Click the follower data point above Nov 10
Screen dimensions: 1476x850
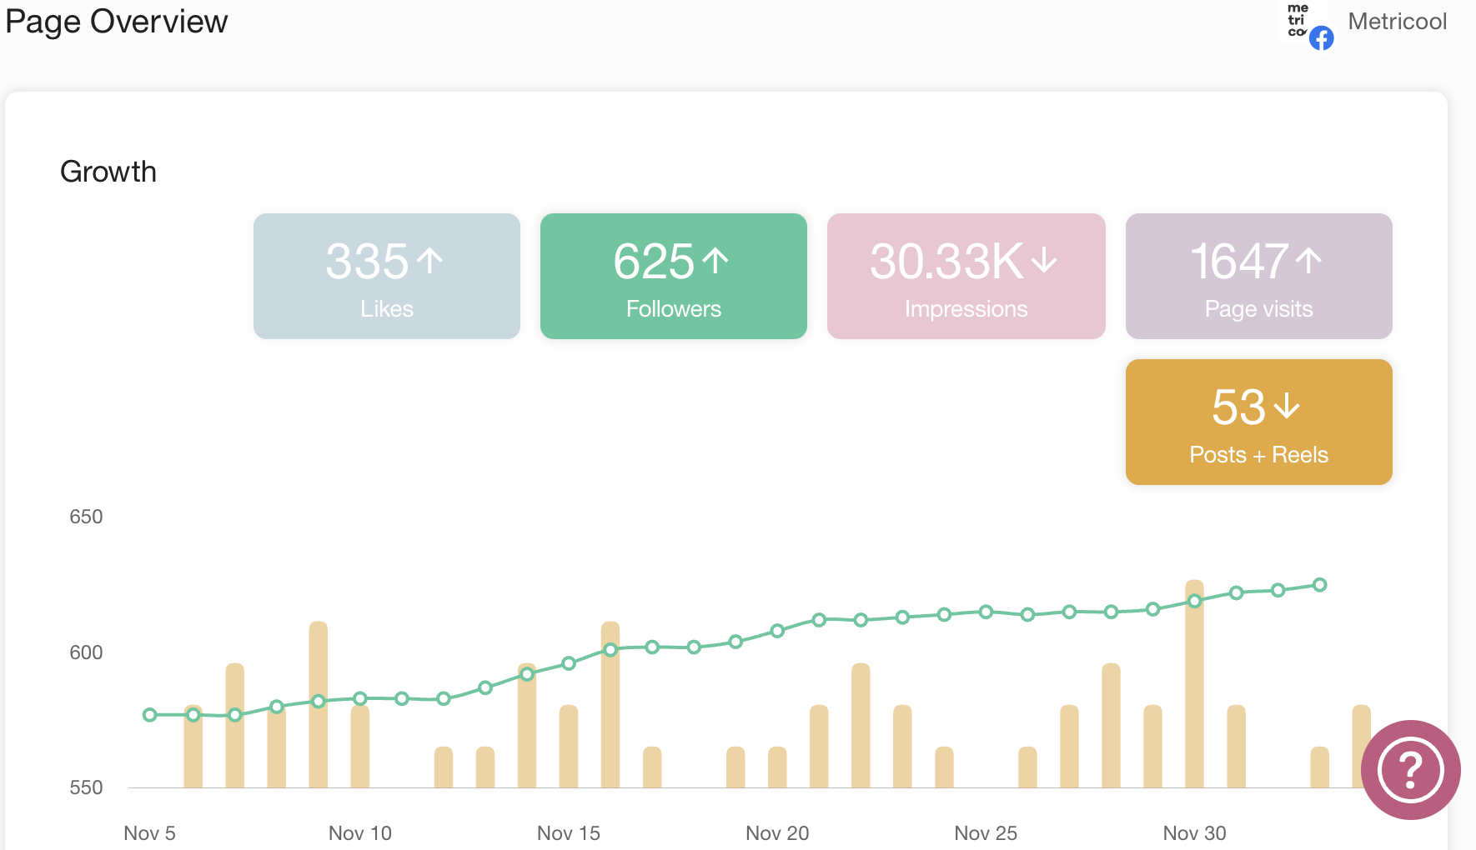360,698
